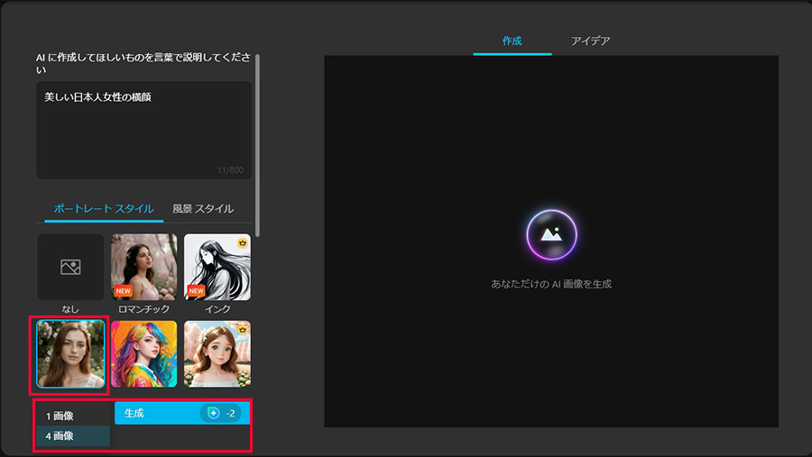Click the picture icon in the preview area
The width and height of the screenshot is (812, 457).
[x=551, y=234]
